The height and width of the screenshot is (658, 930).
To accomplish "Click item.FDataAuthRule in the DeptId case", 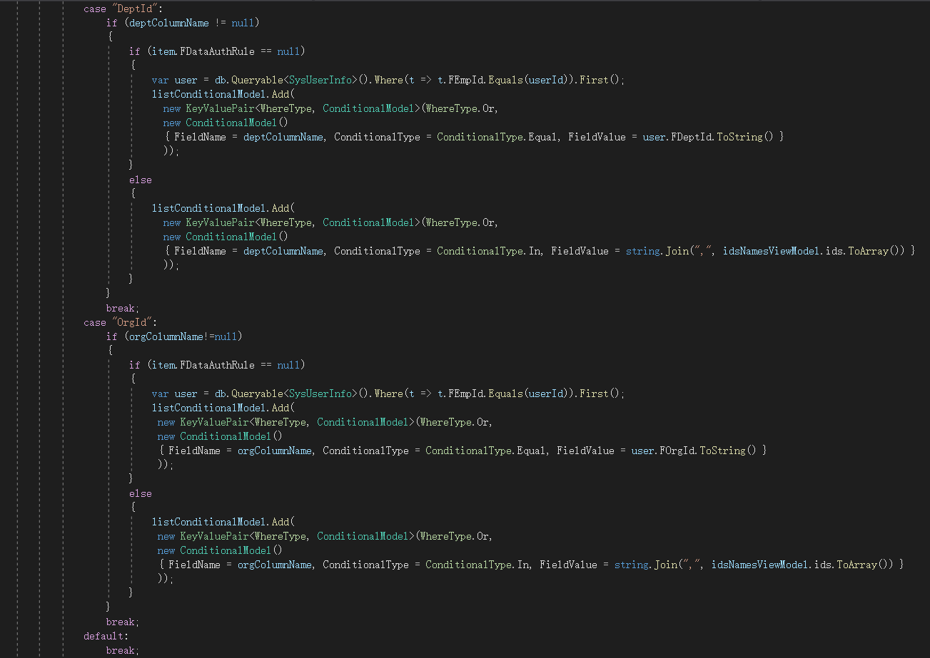I will [x=203, y=51].
